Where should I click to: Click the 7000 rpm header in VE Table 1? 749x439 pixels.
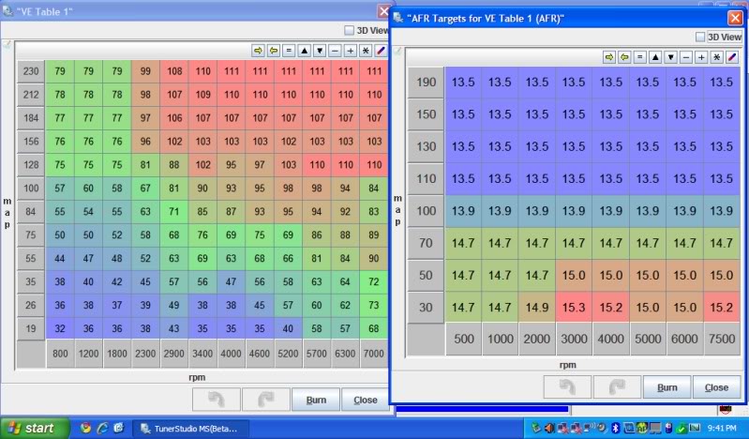coord(373,354)
